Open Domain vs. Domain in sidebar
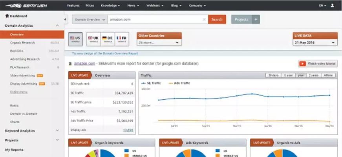342x157 pixels. click(23, 114)
